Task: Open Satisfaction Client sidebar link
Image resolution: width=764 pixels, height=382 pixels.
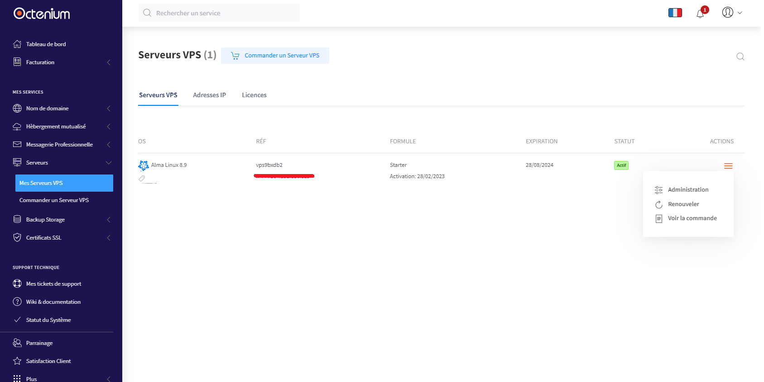Action: (x=48, y=361)
